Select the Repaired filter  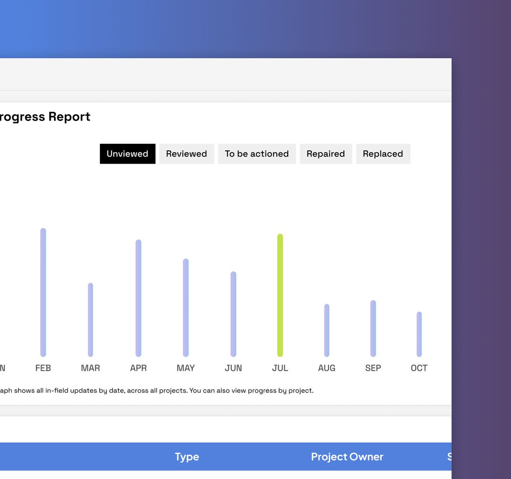326,154
